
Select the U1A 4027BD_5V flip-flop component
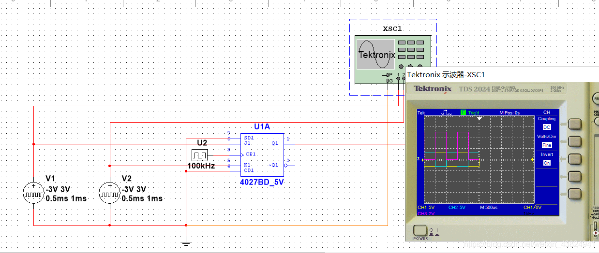tap(262, 155)
